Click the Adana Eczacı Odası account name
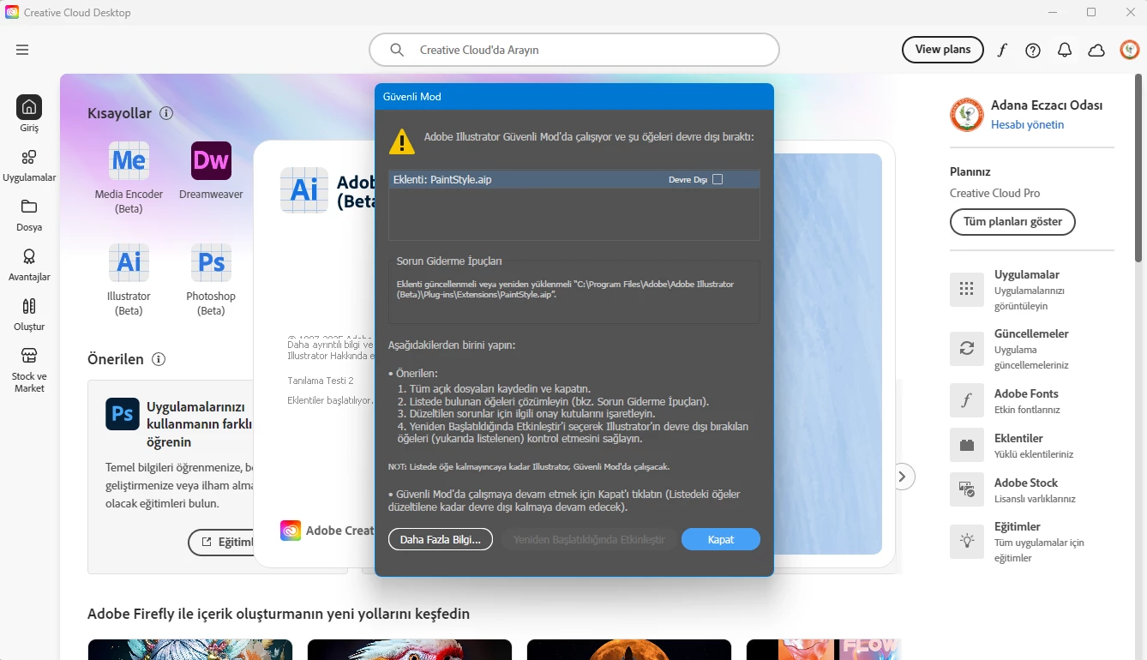Screen dimensions: 1147x660 (x=1047, y=105)
